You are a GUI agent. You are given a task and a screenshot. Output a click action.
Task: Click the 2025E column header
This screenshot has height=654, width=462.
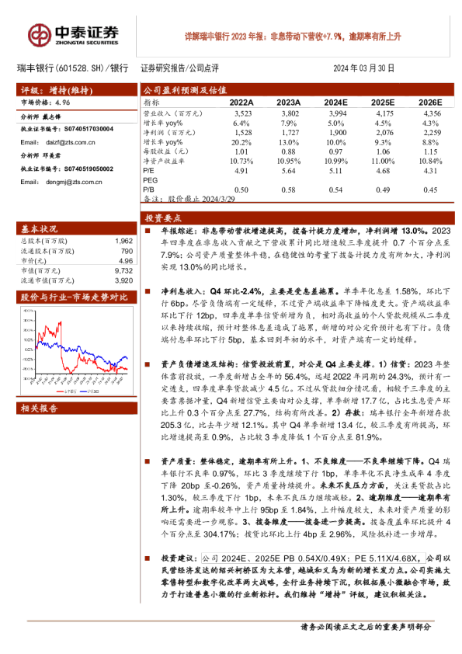[x=383, y=103]
